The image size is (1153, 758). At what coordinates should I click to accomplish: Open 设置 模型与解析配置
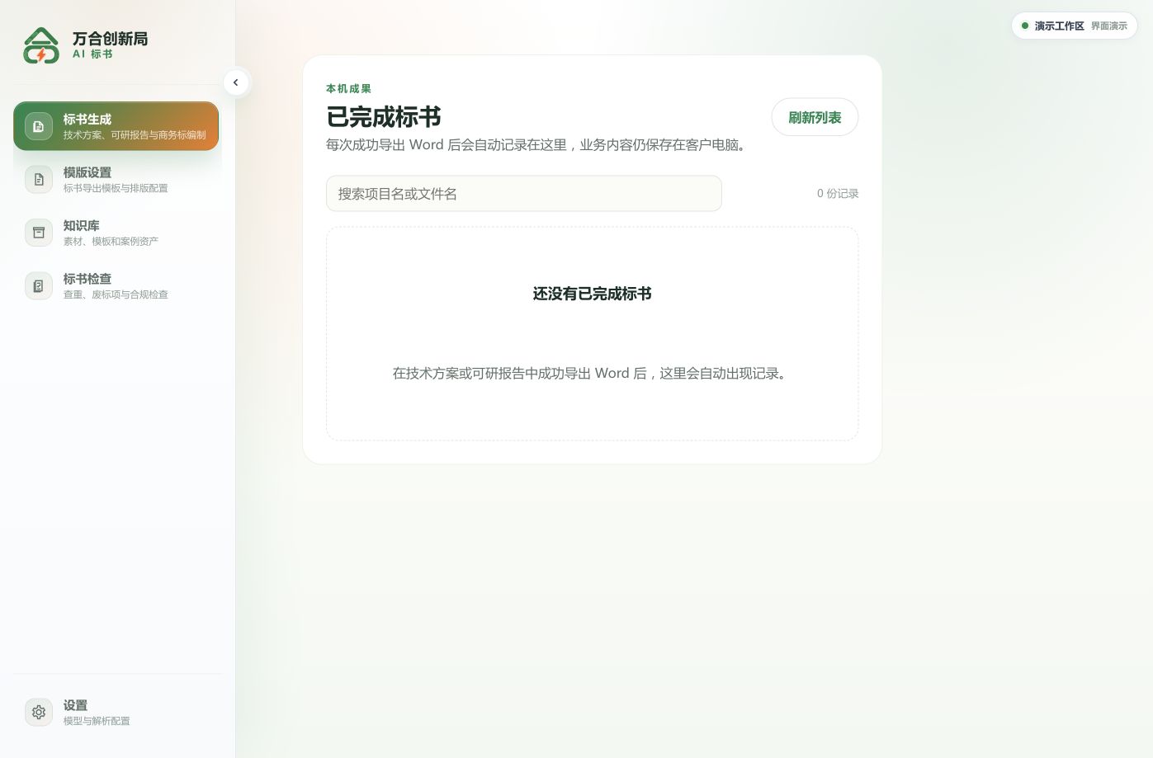[x=116, y=712]
